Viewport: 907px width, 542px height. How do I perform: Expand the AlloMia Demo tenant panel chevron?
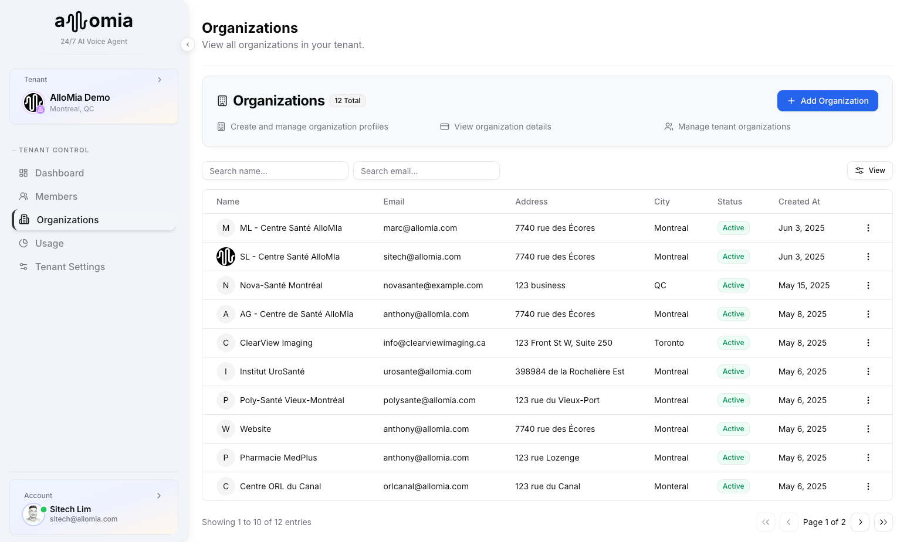click(x=160, y=79)
